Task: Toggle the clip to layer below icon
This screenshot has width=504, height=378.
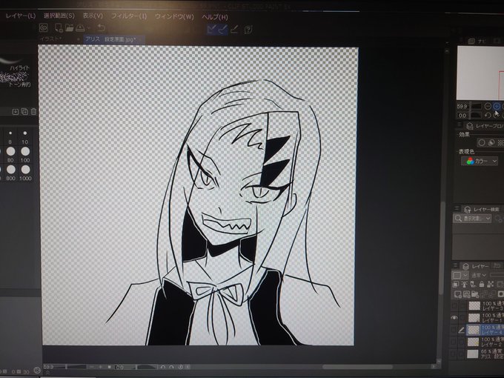Action: click(456, 285)
